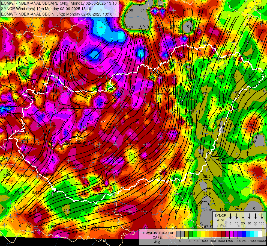The image size is (267, 246).
Task: Click the 64.3 value on the map
Action: [x=144, y=10]
